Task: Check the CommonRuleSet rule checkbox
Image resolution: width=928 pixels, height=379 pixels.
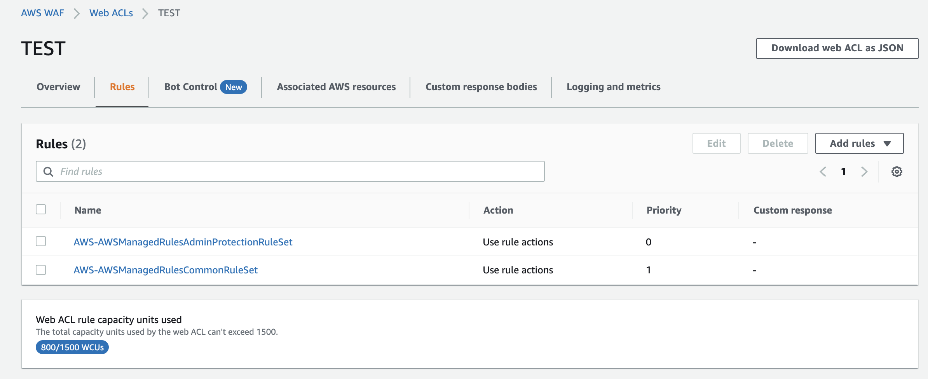Action: coord(41,269)
